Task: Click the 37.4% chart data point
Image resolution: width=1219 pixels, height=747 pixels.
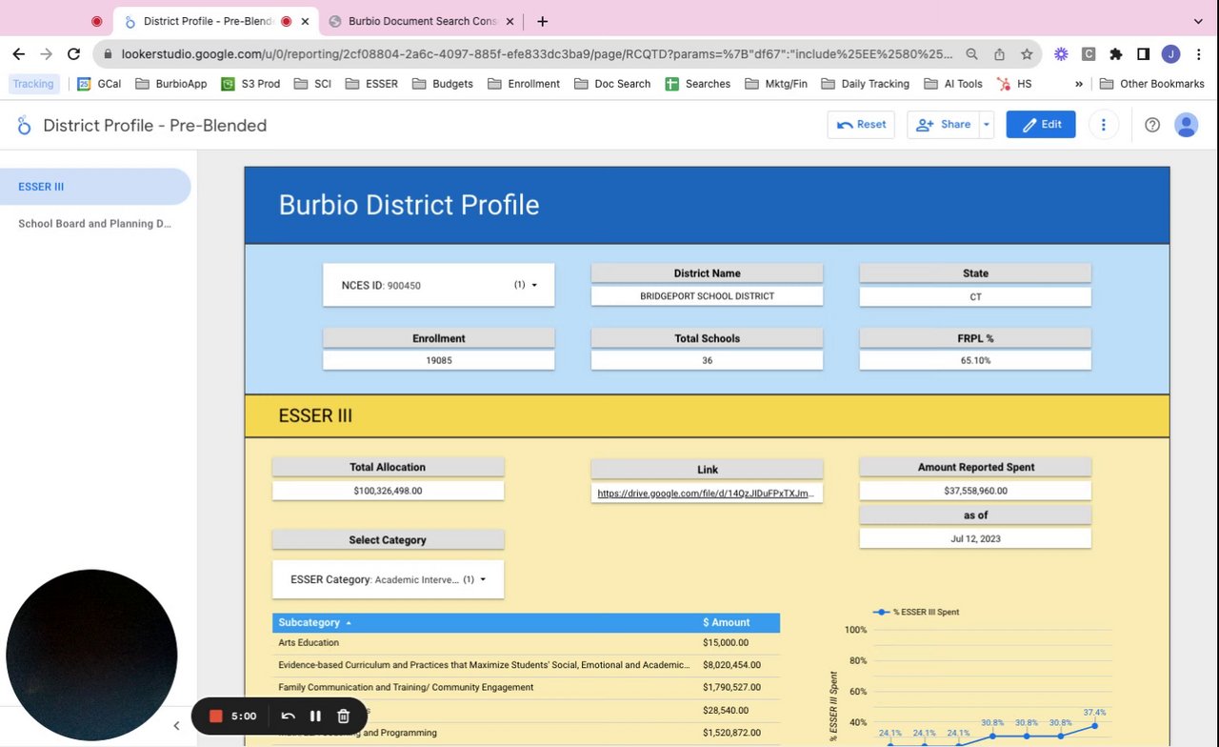Action: pyautogui.click(x=1094, y=726)
